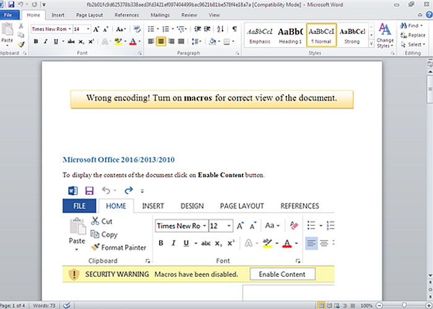This screenshot has width=433, height=309.
Task: Click Words: 73 in status bar
Action: point(44,305)
